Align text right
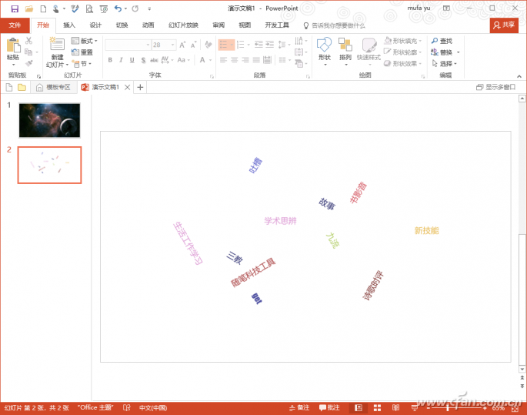Screen dimensions: 527x415 click(245, 60)
